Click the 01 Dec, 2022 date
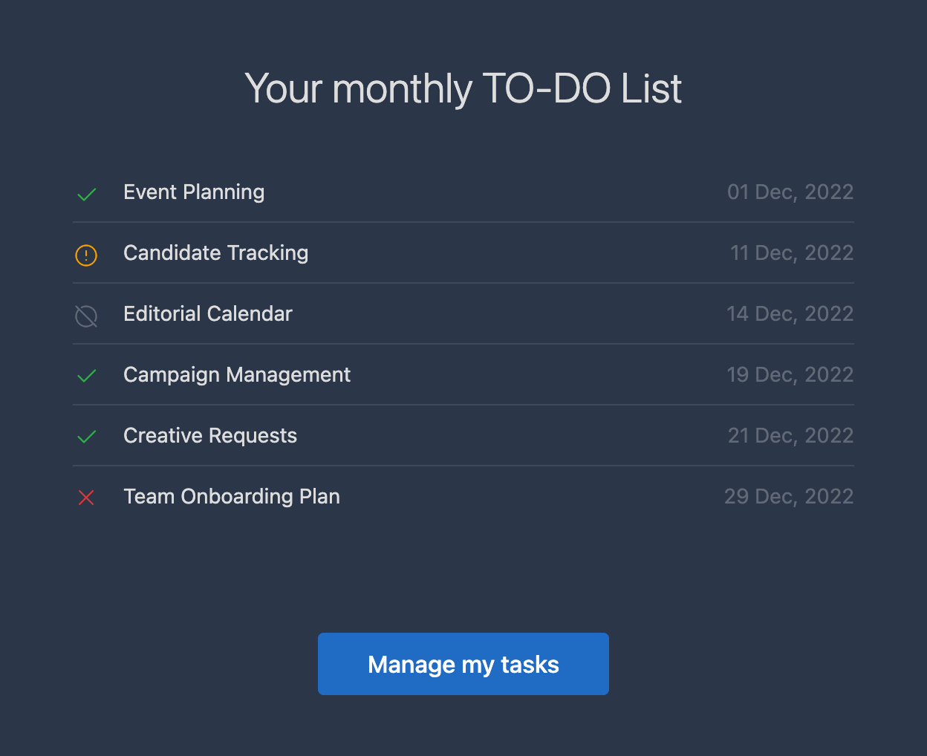927x756 pixels. (x=790, y=192)
